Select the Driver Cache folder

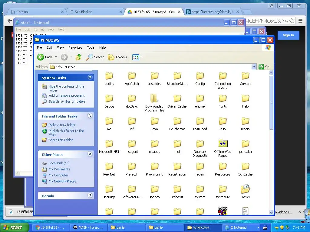(x=177, y=98)
